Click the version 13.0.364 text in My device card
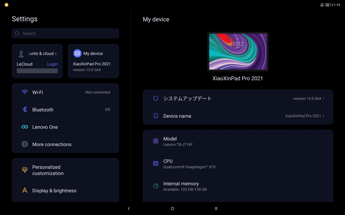Image resolution: width=345 pixels, height=215 pixels. tap(87, 70)
